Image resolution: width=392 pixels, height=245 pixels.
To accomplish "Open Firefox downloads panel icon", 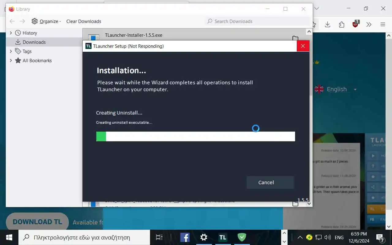I will coord(327,24).
